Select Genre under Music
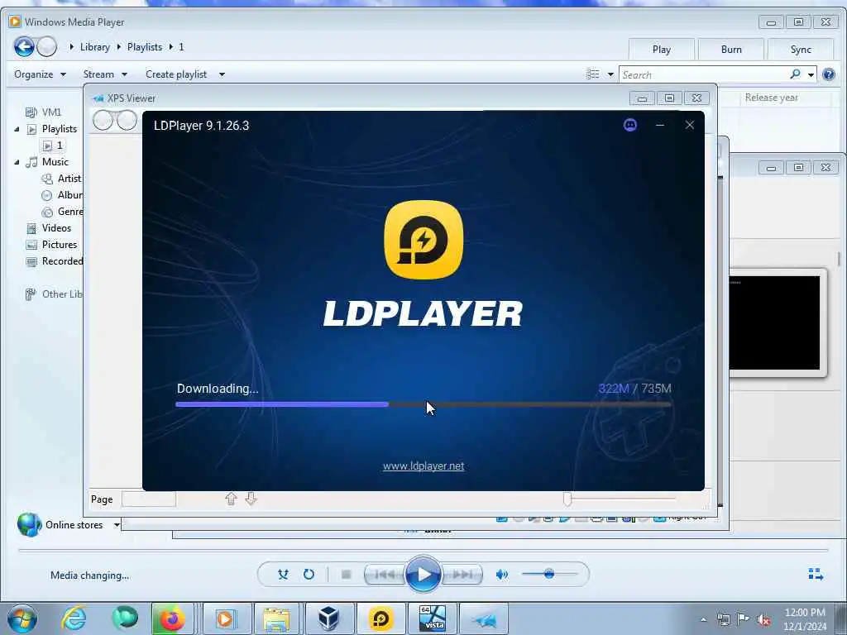 [62, 212]
